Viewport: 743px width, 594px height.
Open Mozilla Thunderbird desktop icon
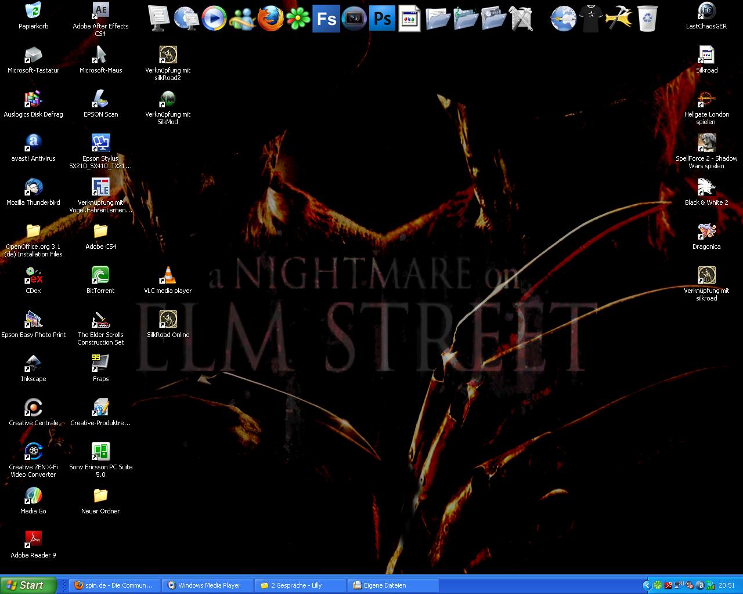(x=34, y=188)
